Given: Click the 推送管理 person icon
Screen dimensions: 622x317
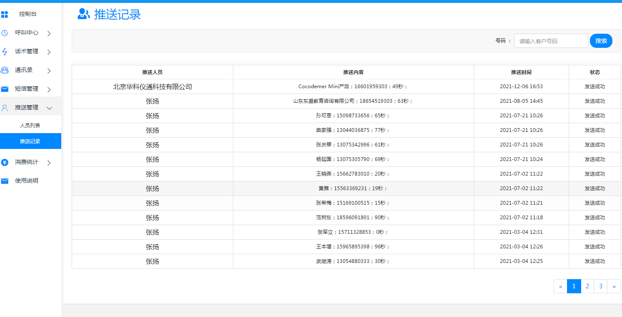Looking at the screenshot, I should click(x=5, y=108).
